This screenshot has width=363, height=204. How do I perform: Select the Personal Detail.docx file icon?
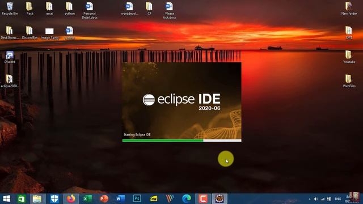tap(90, 10)
